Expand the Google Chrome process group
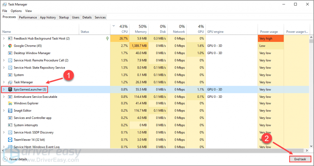The image size is (314, 166). pyautogui.click(x=4, y=46)
